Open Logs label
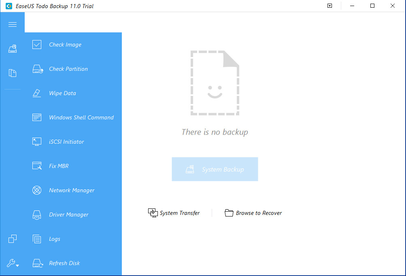The image size is (406, 276). point(55,239)
